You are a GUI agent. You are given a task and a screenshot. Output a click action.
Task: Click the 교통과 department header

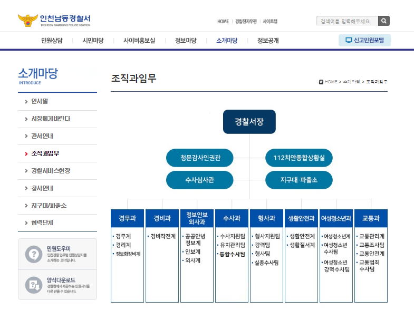coord(371,218)
